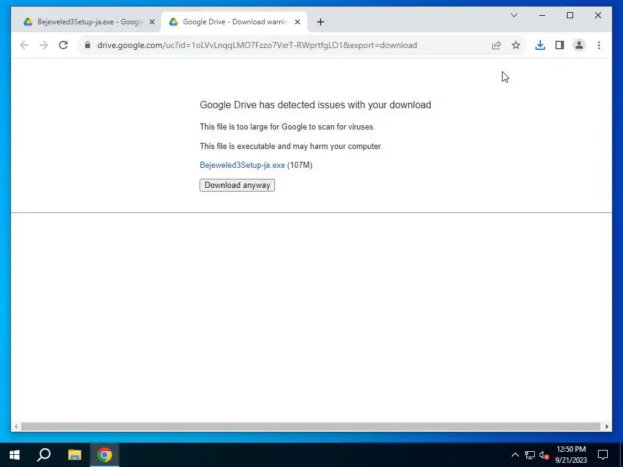Go back to the previous page
Viewport: 623px width, 467px height.
point(24,45)
